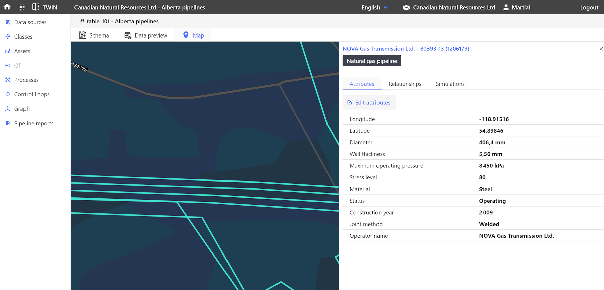Click the (170.700) road label on map
This screenshot has height=290, width=604.
[x=80, y=67]
